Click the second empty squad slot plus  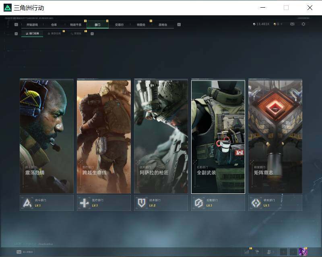point(293,252)
